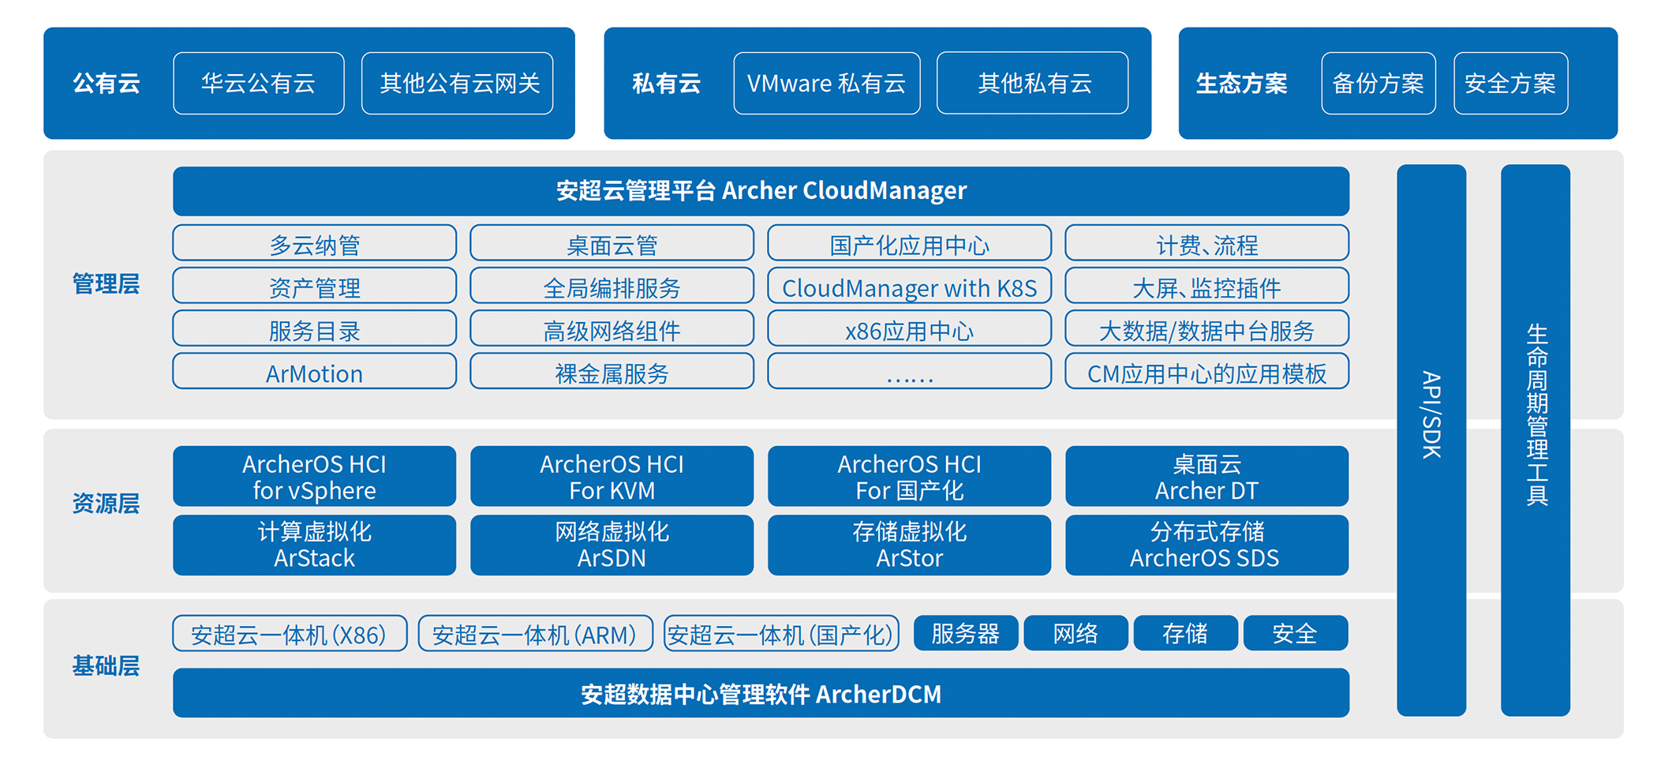This screenshot has width=1661, height=757.
Task: Open the 服务目录 module
Action: (314, 328)
